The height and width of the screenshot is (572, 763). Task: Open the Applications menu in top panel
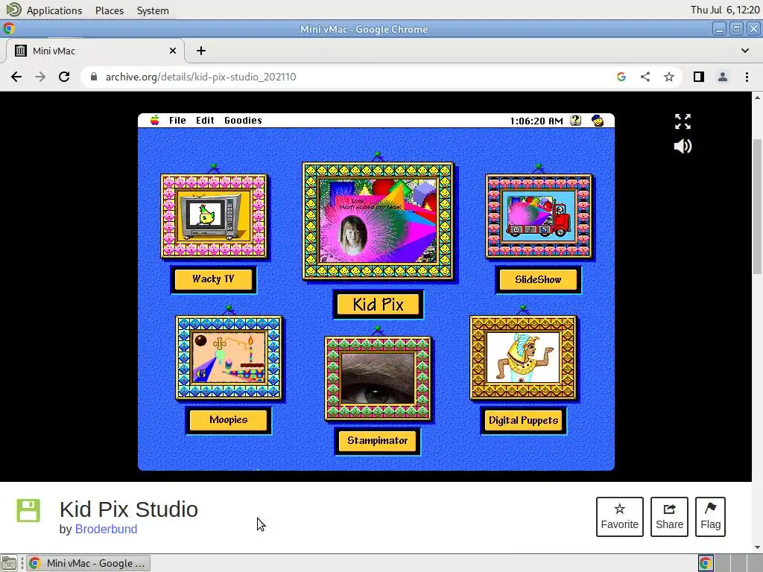tap(54, 10)
